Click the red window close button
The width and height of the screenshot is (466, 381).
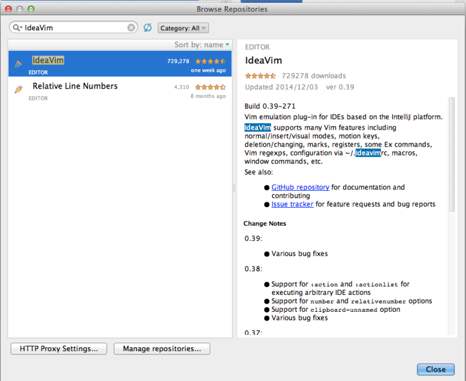point(8,9)
